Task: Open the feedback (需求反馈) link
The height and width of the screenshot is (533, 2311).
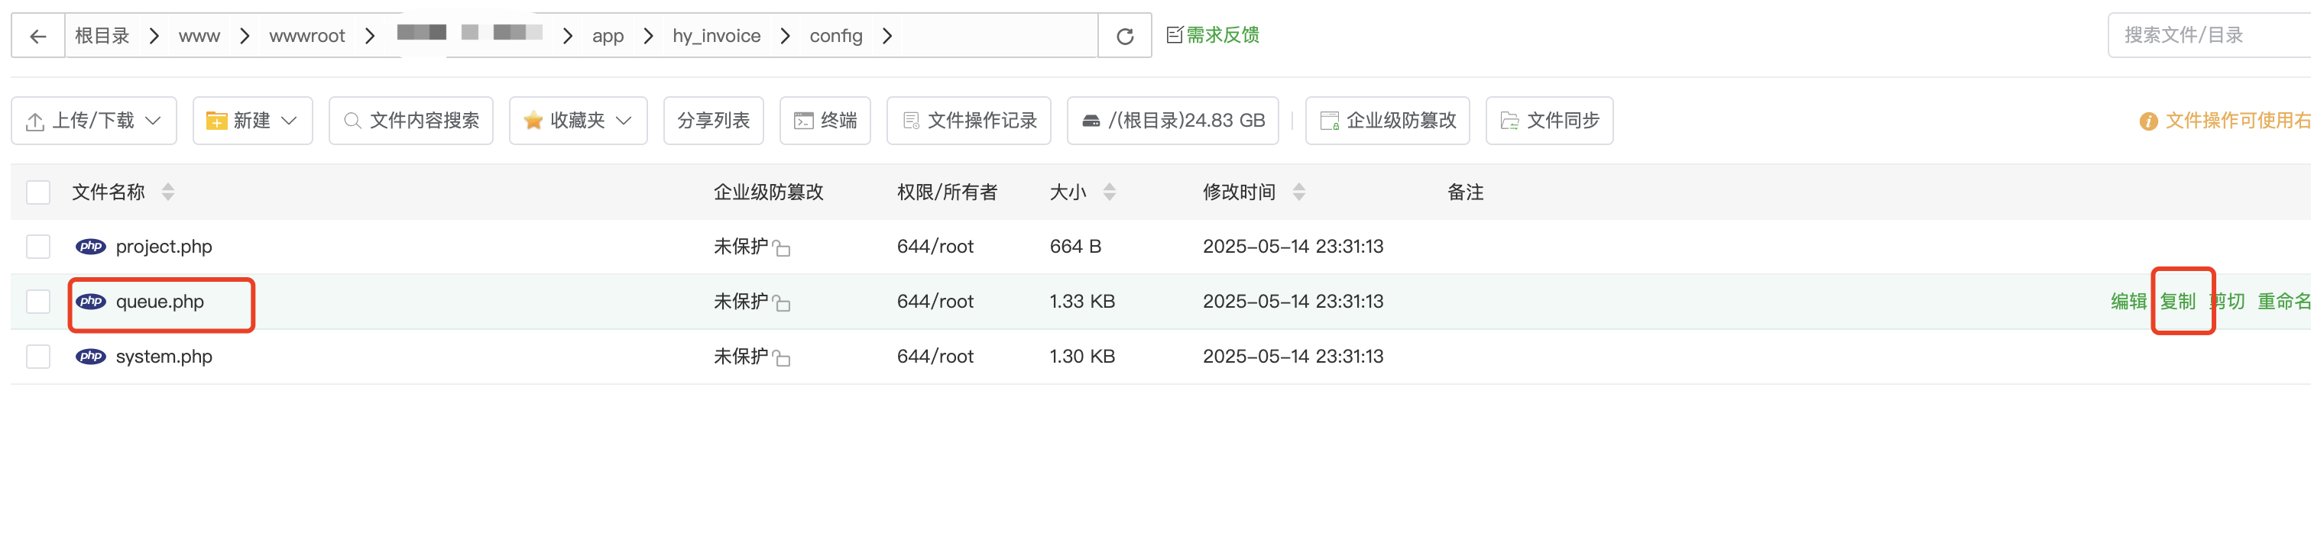Action: pyautogui.click(x=1213, y=35)
